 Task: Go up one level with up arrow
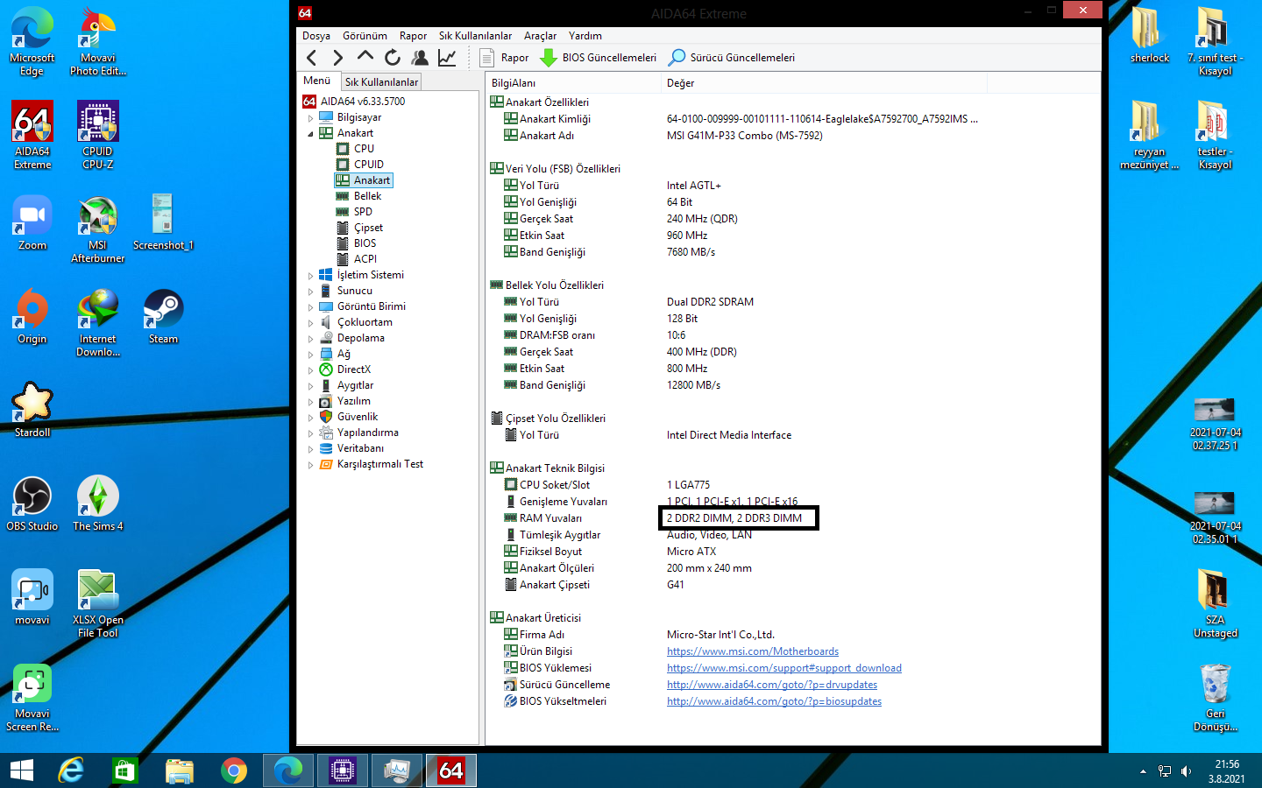(x=365, y=57)
